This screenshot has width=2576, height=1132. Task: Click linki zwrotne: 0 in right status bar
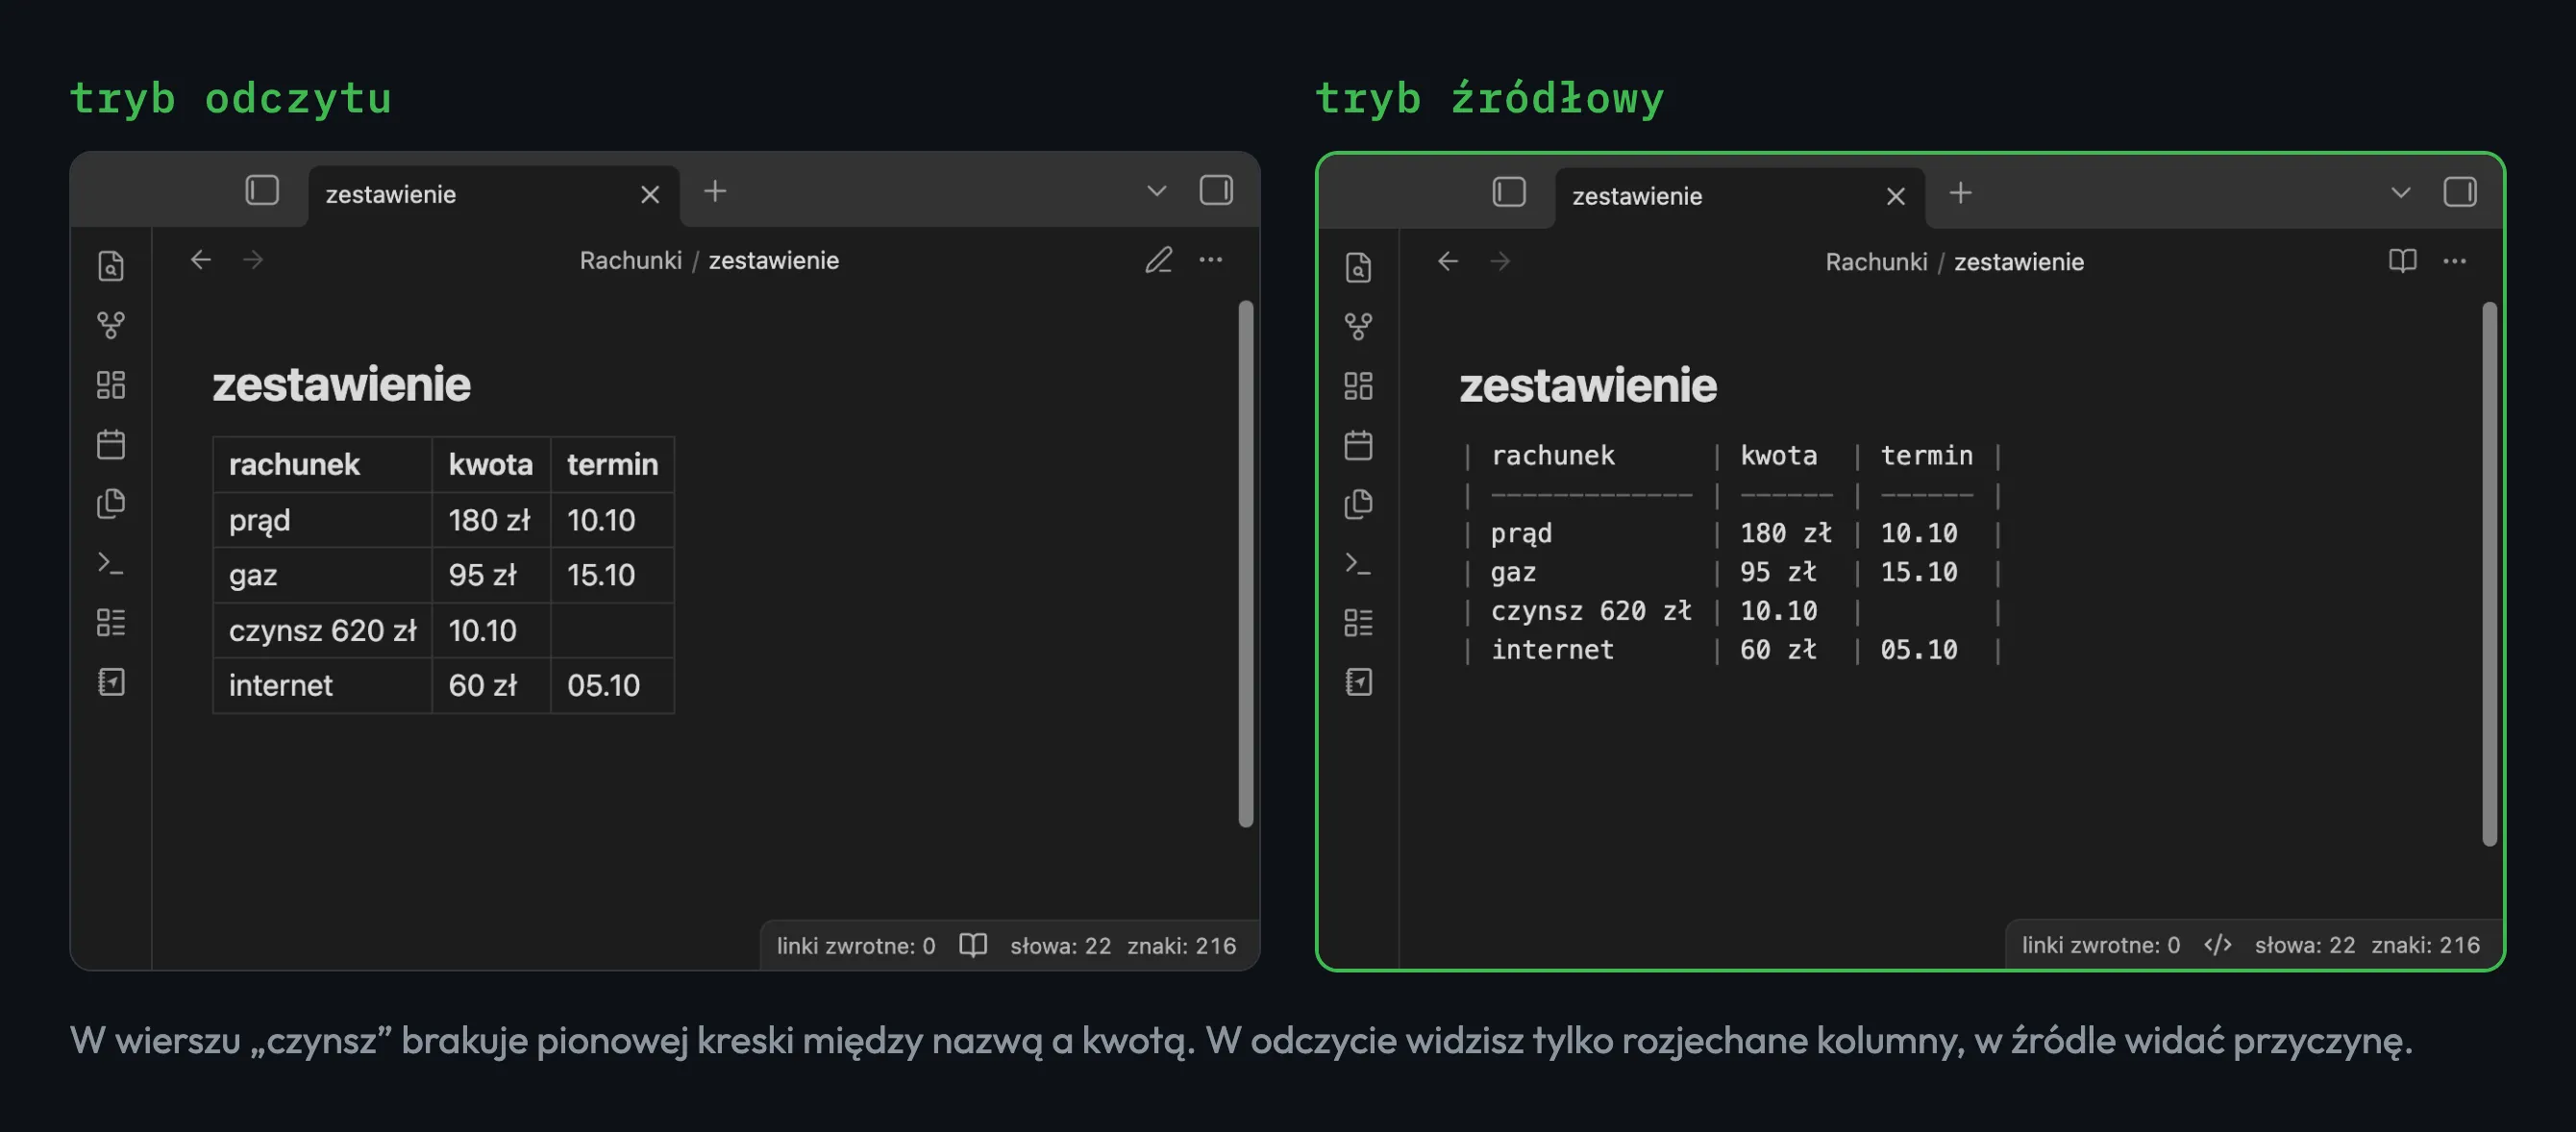(x=2101, y=945)
